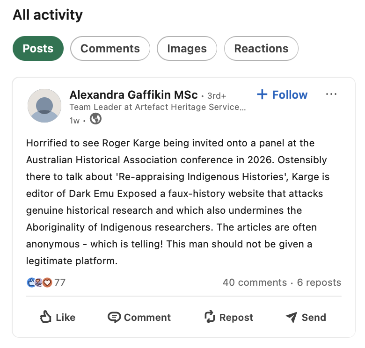Open the three-dots post options menu

point(331,94)
